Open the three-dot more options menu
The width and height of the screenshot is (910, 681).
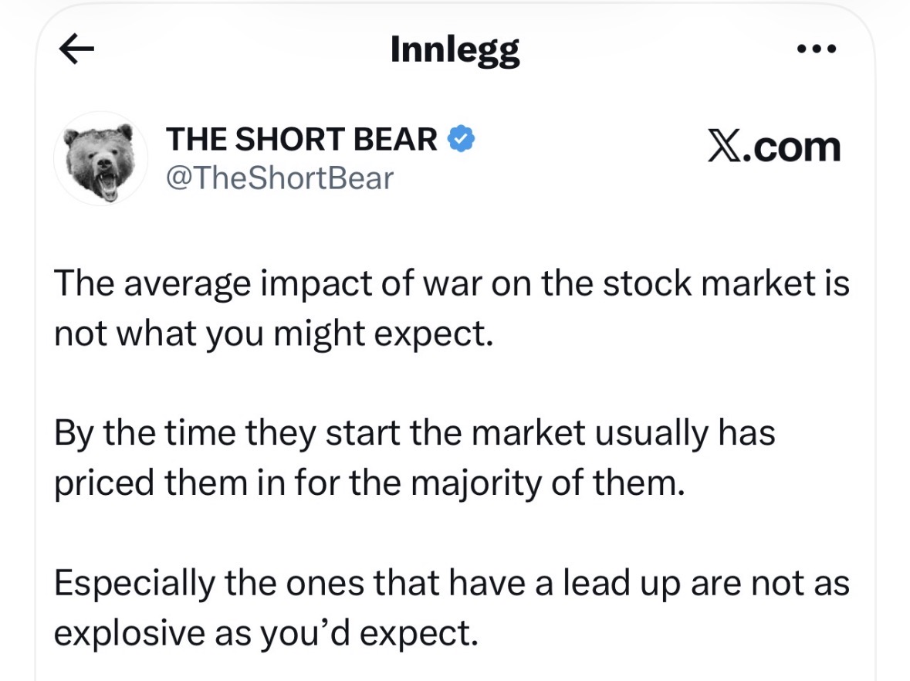(x=817, y=50)
